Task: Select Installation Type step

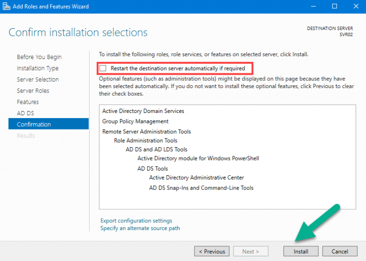Action: pyautogui.click(x=38, y=68)
